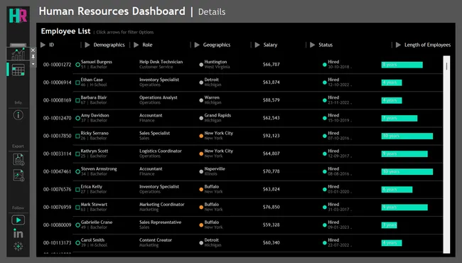Select employee ID 00-10047461
This screenshot has height=263, width=462.
57,171
